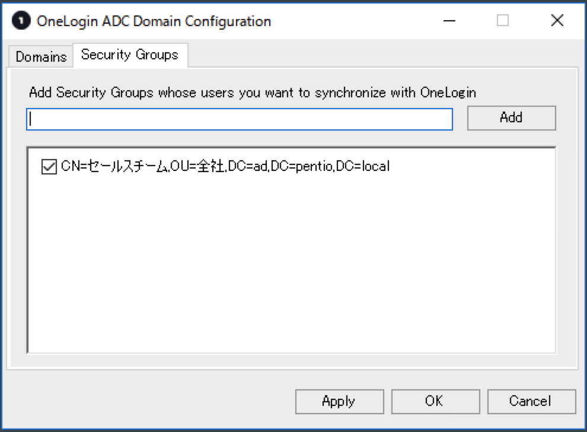The width and height of the screenshot is (587, 432).
Task: Click the Apply button
Action: click(339, 401)
